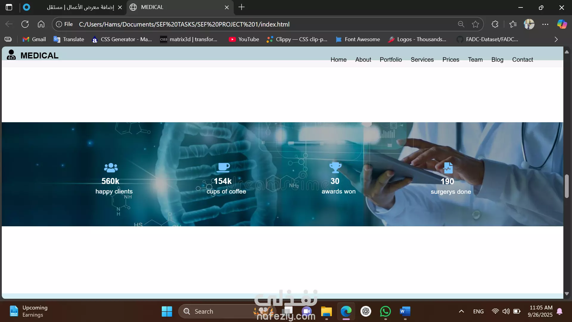Click the browser refresh icon

pos(25,24)
